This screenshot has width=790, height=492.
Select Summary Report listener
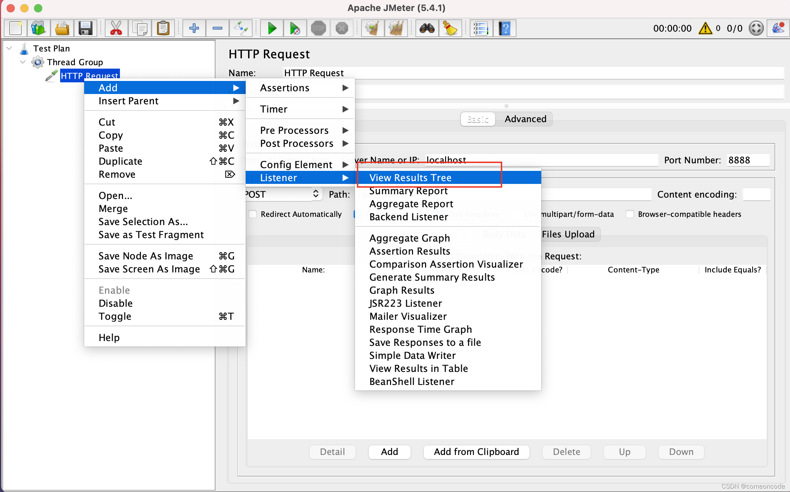pos(448,191)
